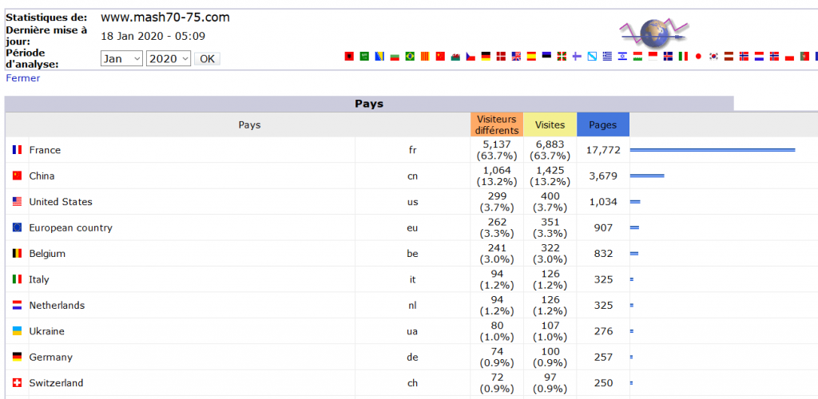
Task: Click the Fermer link
Action: point(23,78)
